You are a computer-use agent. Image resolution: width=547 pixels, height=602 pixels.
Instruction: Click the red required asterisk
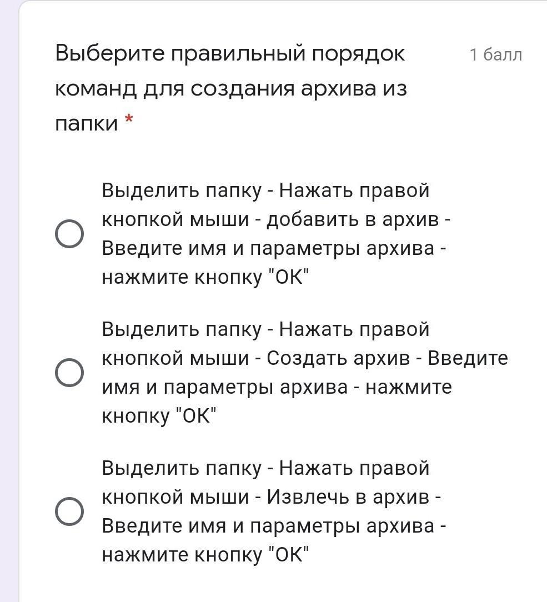[129, 119]
